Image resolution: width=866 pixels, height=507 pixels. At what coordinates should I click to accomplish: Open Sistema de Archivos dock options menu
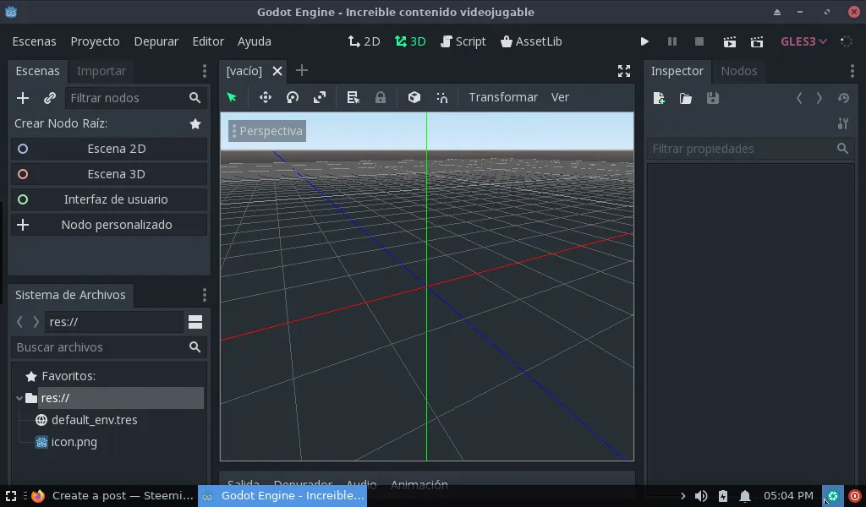(x=205, y=295)
